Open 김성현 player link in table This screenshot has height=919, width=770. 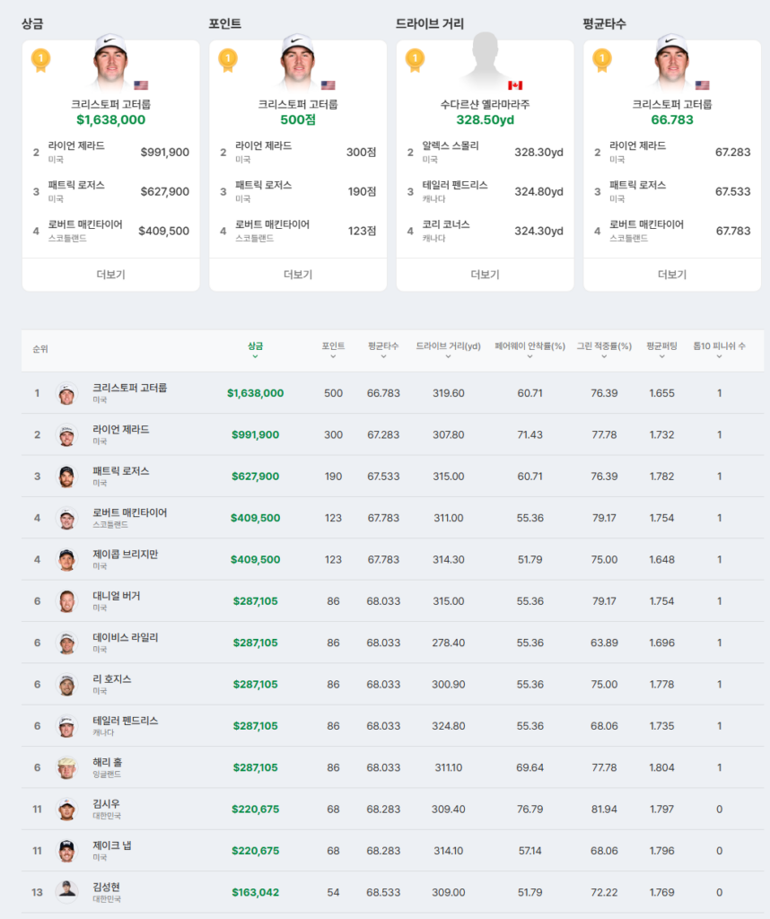coord(106,887)
